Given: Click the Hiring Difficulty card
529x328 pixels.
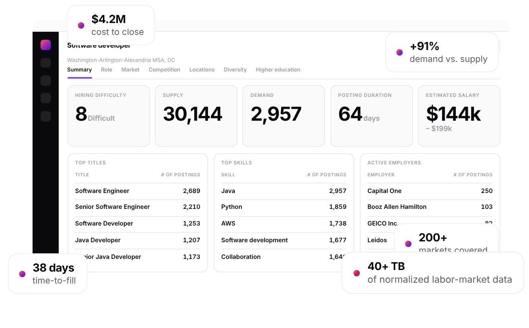Looking at the screenshot, I should pos(109,116).
